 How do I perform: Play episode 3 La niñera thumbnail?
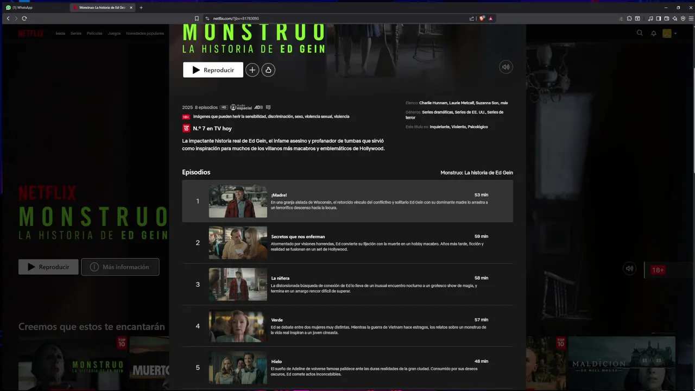click(x=238, y=284)
